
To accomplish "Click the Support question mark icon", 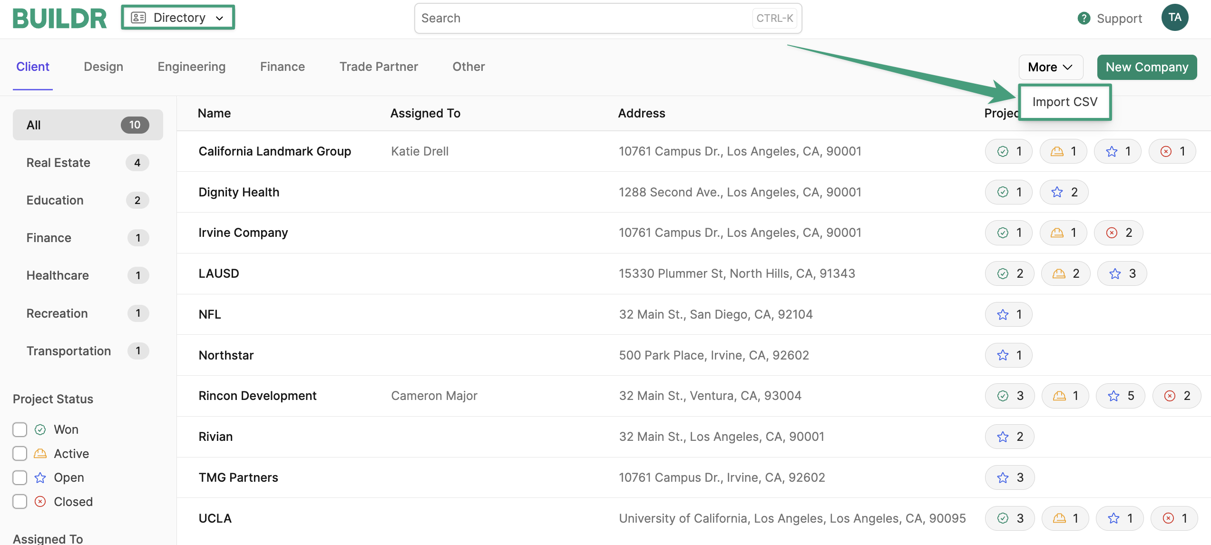I will click(1084, 19).
